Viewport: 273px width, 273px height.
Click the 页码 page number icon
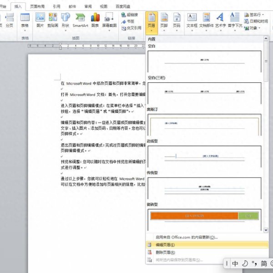tap(177, 20)
